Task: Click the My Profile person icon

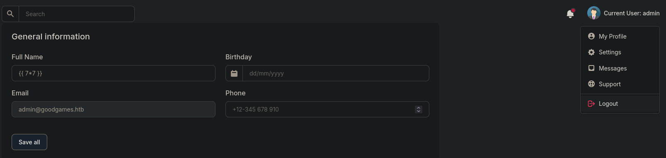Action: [591, 36]
